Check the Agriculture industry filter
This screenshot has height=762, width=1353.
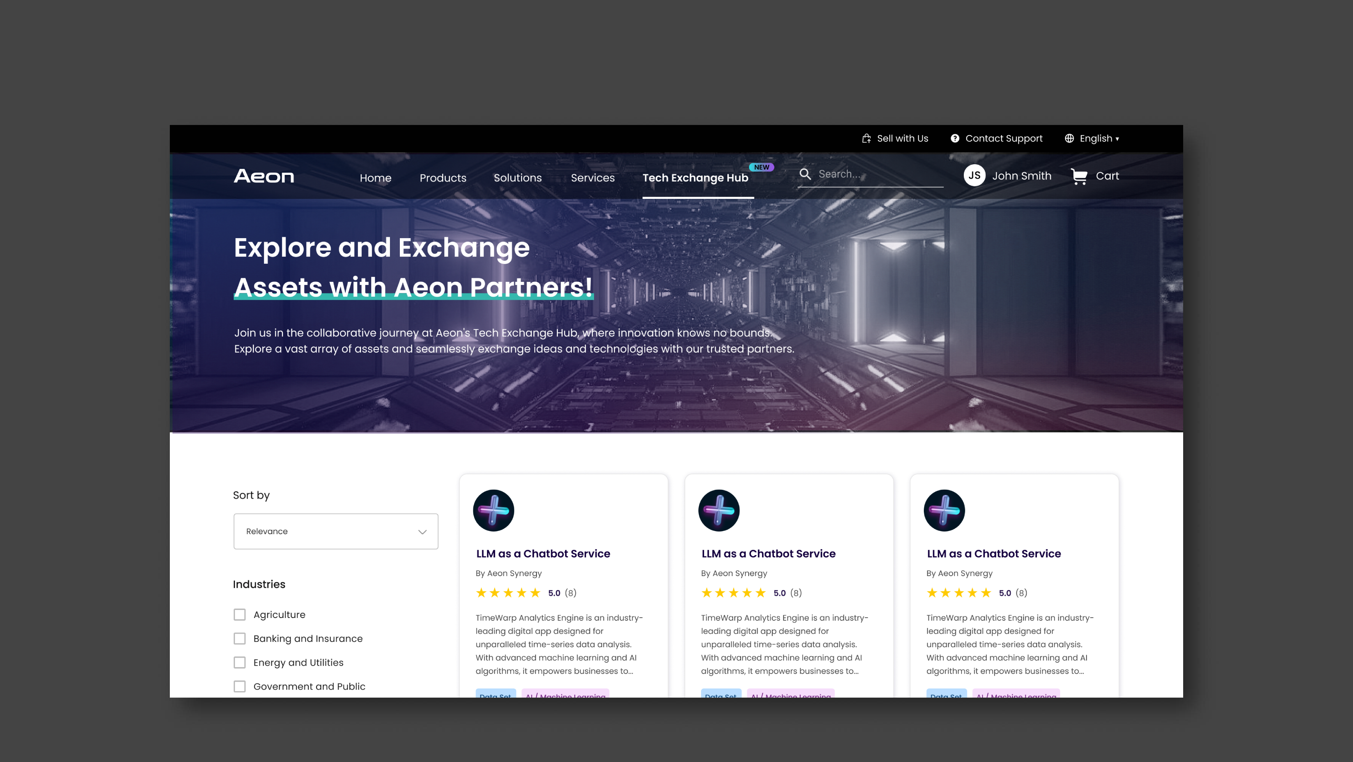(240, 614)
